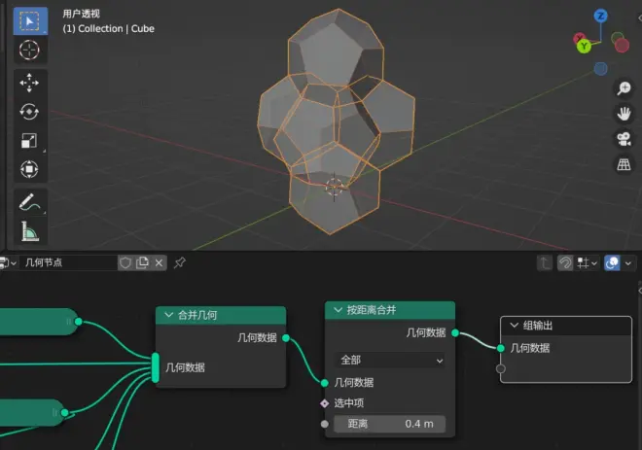Collapse the 合并几何 node
This screenshot has width=642, height=450.
[x=167, y=316]
